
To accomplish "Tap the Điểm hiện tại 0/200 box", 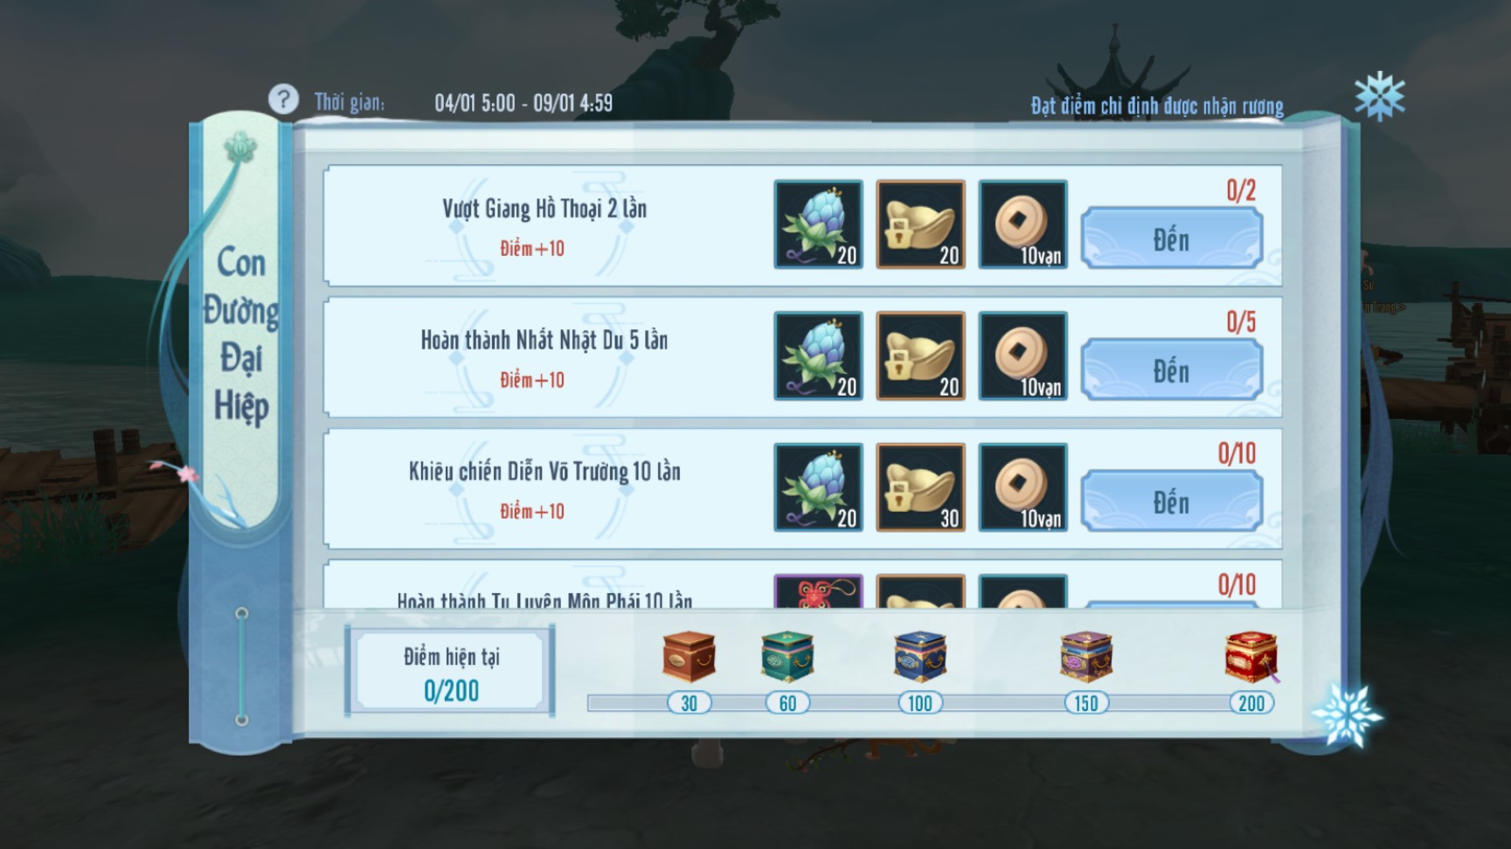I will (x=451, y=671).
